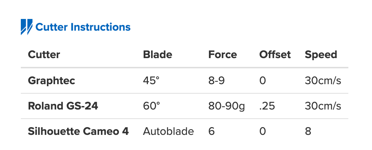Select the Silhouette Cameo 4 row label

pos(78,131)
